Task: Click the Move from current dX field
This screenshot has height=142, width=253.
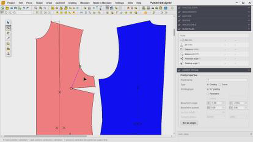Action: point(217,108)
